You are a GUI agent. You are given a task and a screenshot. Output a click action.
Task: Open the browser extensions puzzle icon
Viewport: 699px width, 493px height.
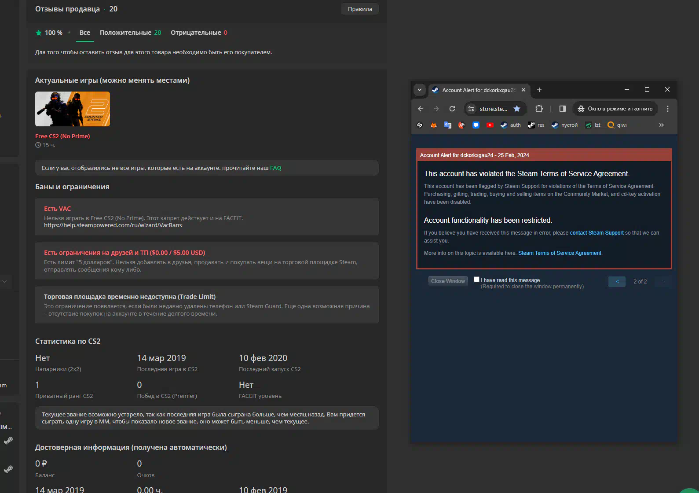coord(539,109)
